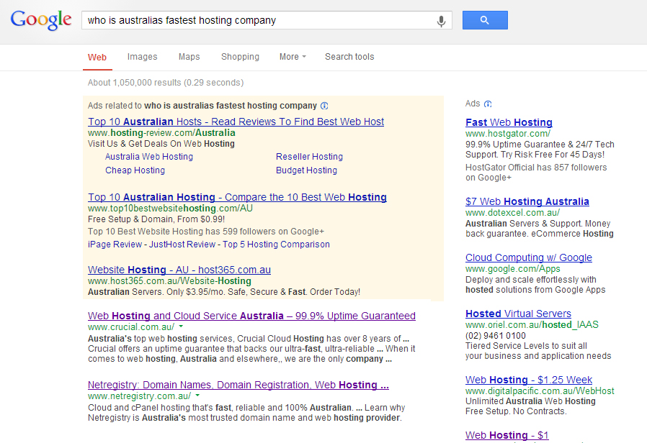Image resolution: width=647 pixels, height=443 pixels.
Task: Open Top 5 Hosting Comparison sitelink
Action: click(x=276, y=245)
